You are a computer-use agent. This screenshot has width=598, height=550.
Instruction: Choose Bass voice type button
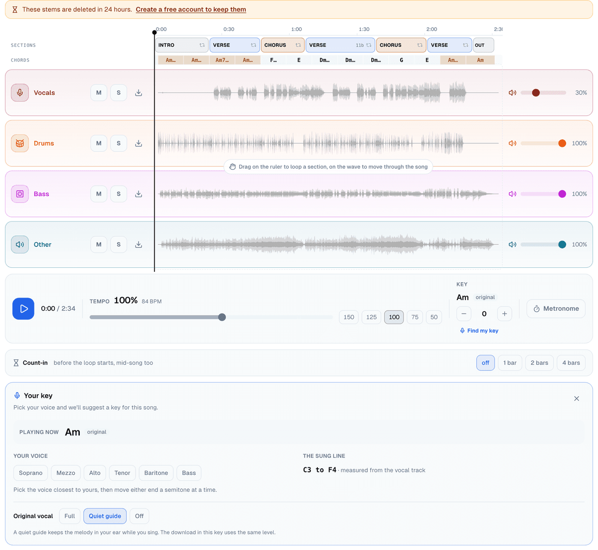[189, 473]
